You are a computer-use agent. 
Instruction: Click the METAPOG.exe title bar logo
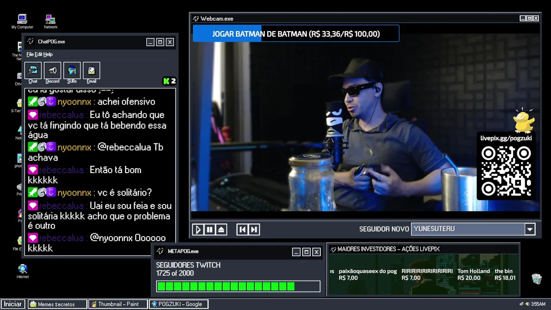pyautogui.click(x=160, y=251)
